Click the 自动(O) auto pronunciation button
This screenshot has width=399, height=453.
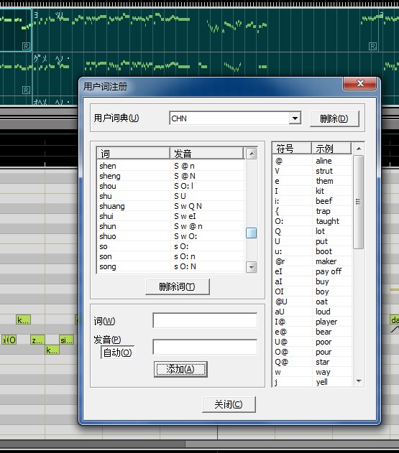coord(117,352)
